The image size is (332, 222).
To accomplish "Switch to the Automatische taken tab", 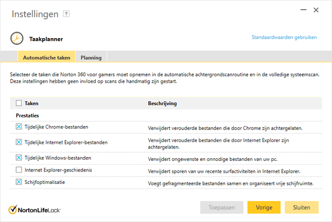I will 47,57.
